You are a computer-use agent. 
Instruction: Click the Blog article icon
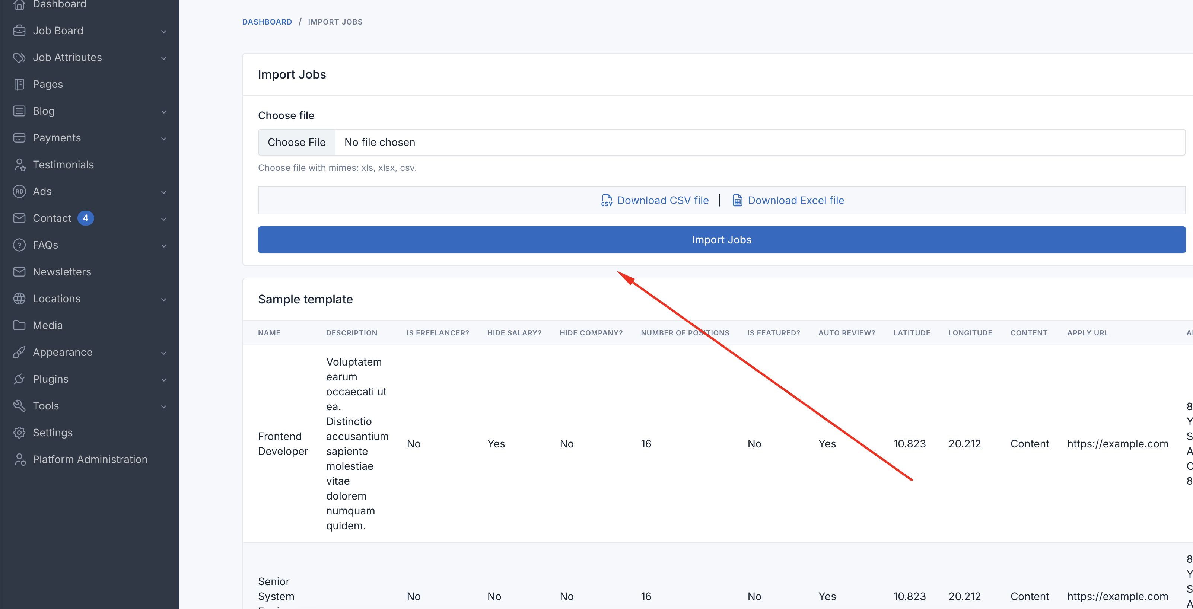tap(19, 111)
